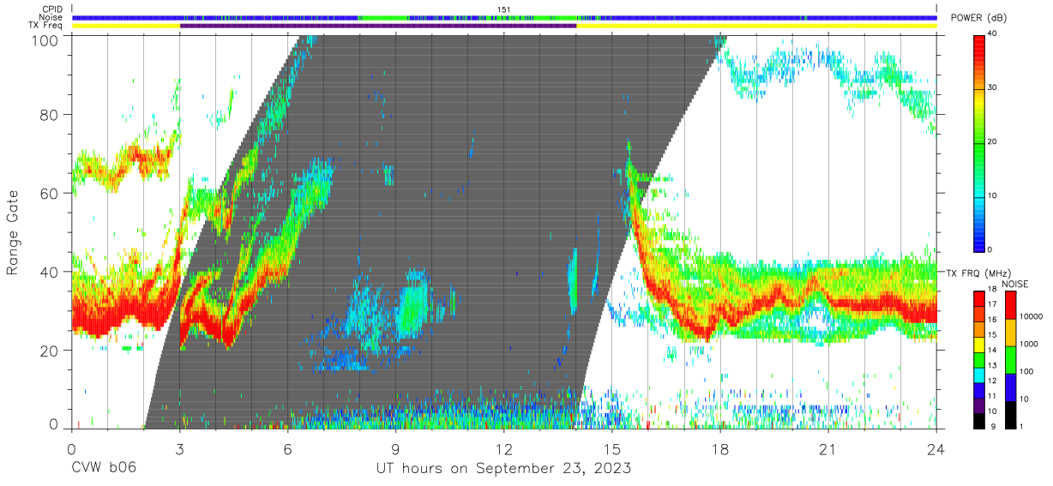Click the blue swatch in NOISE legend
Image resolution: width=1053 pixels, height=486 pixels.
click(1010, 387)
